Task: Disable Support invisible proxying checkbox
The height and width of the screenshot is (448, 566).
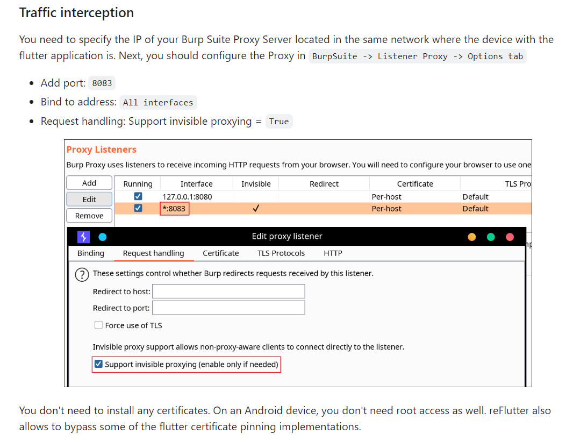Action: pos(98,364)
